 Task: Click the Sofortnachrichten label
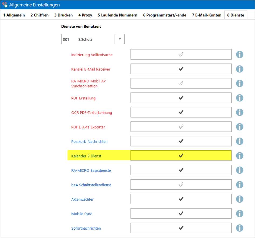pyautogui.click(x=86, y=228)
